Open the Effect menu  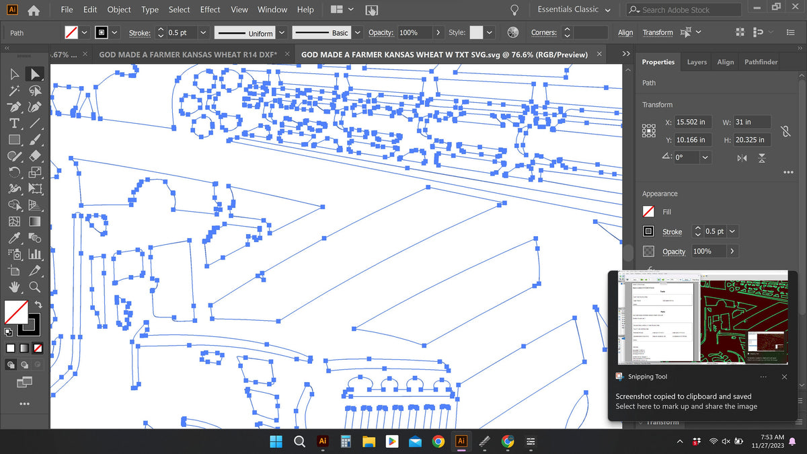210,9
